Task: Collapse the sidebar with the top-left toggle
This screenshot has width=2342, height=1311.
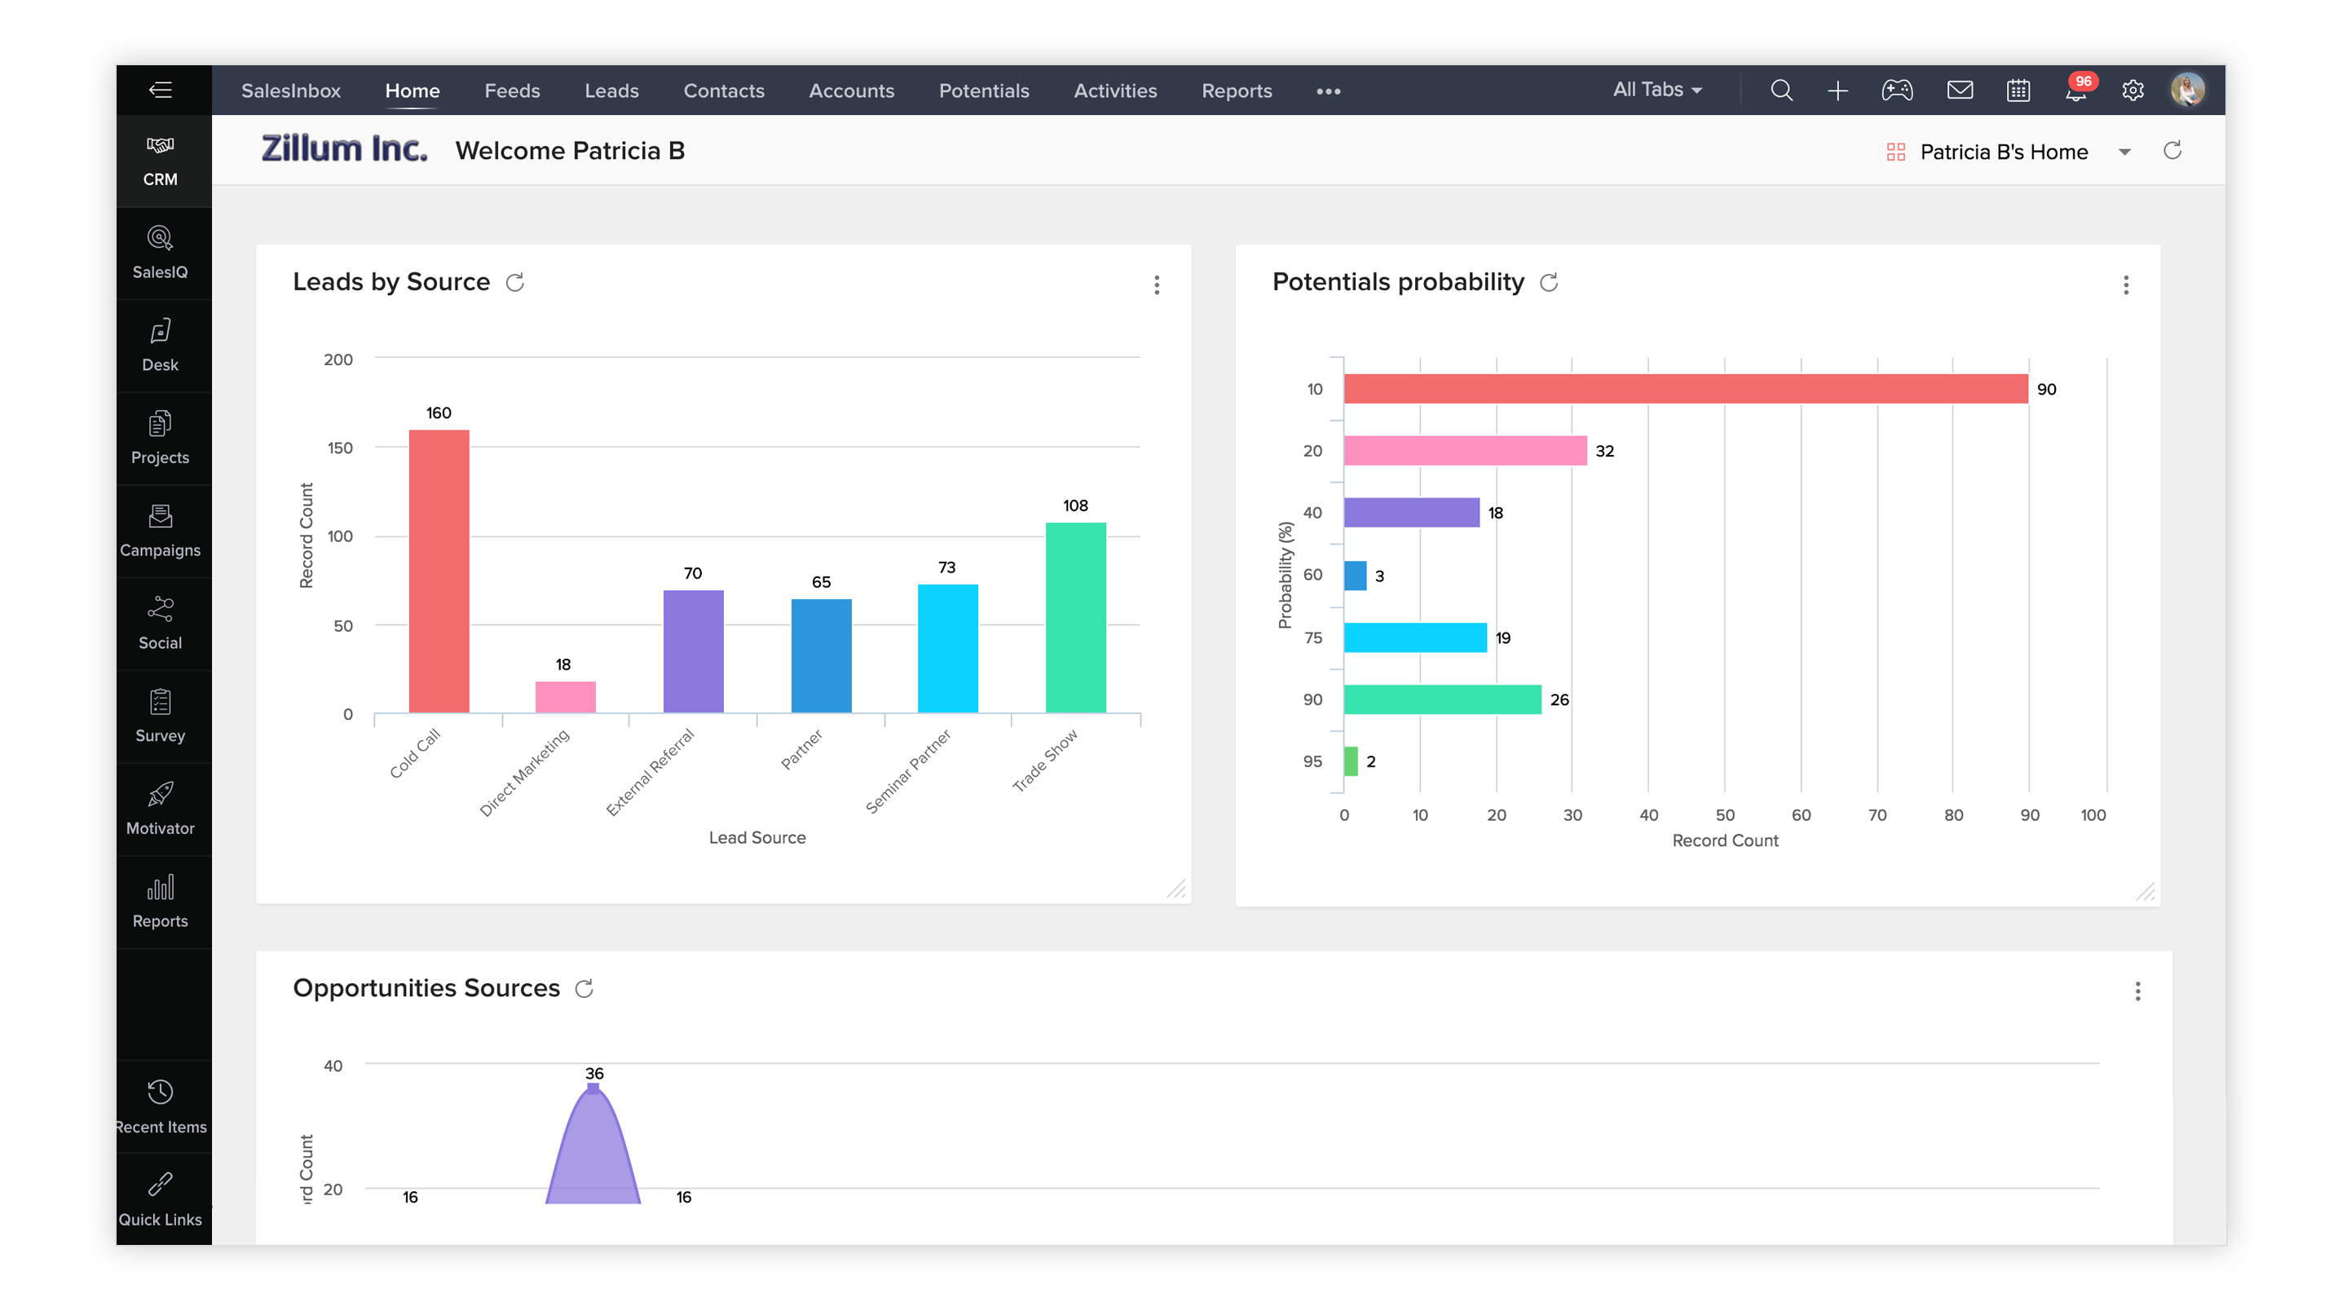Action: [x=160, y=89]
